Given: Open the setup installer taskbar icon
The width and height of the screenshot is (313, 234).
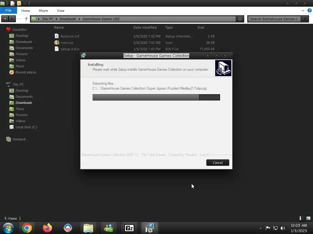Looking at the screenshot, I should point(150,228).
